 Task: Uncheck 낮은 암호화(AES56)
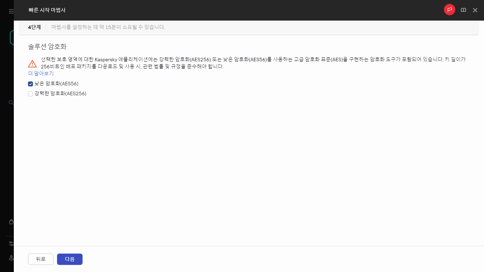tap(30, 84)
